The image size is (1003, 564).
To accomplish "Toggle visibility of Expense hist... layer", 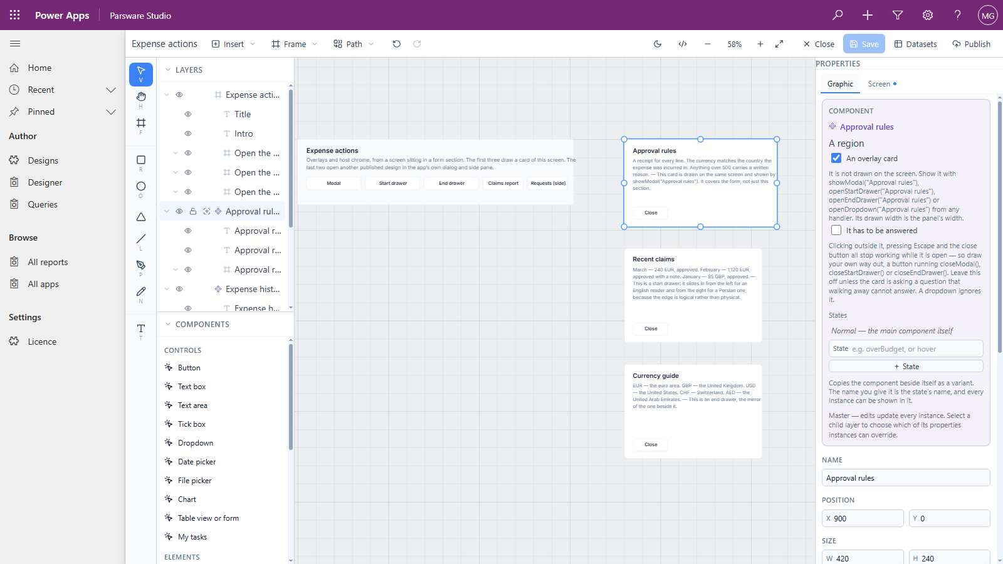I will (179, 289).
